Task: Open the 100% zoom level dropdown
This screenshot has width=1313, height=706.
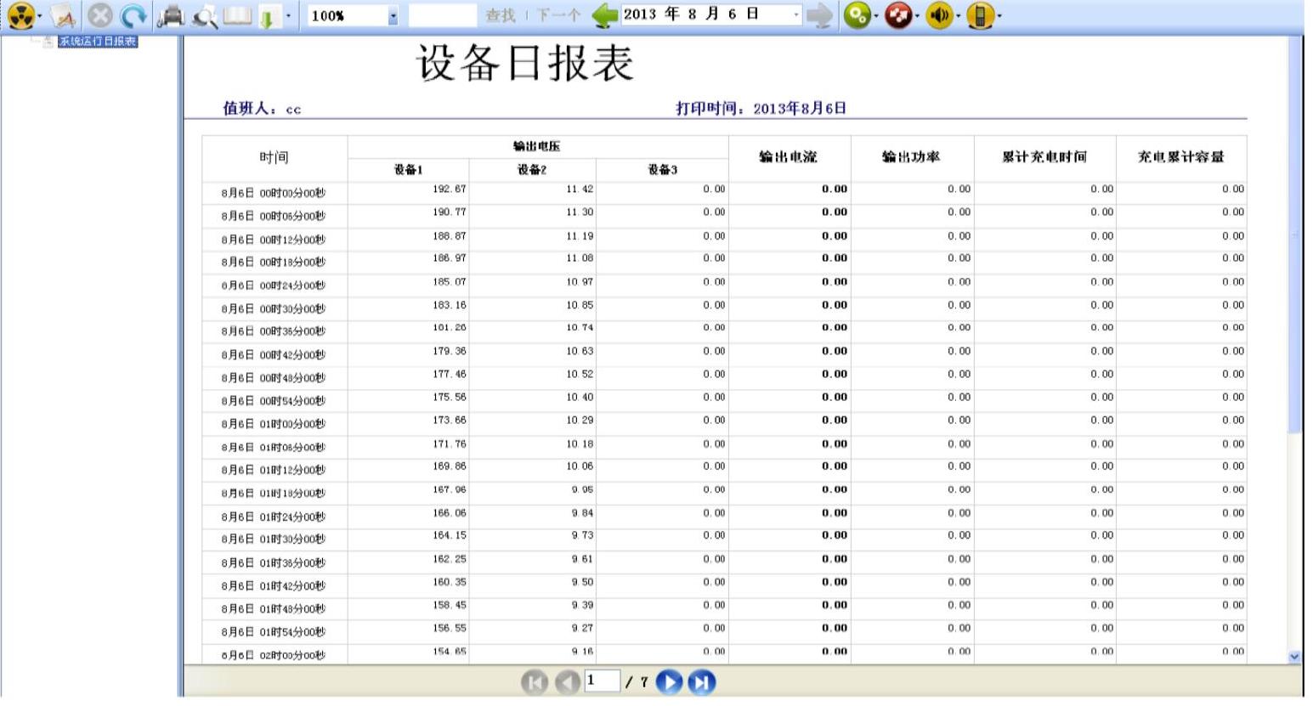Action: pyautogui.click(x=393, y=16)
